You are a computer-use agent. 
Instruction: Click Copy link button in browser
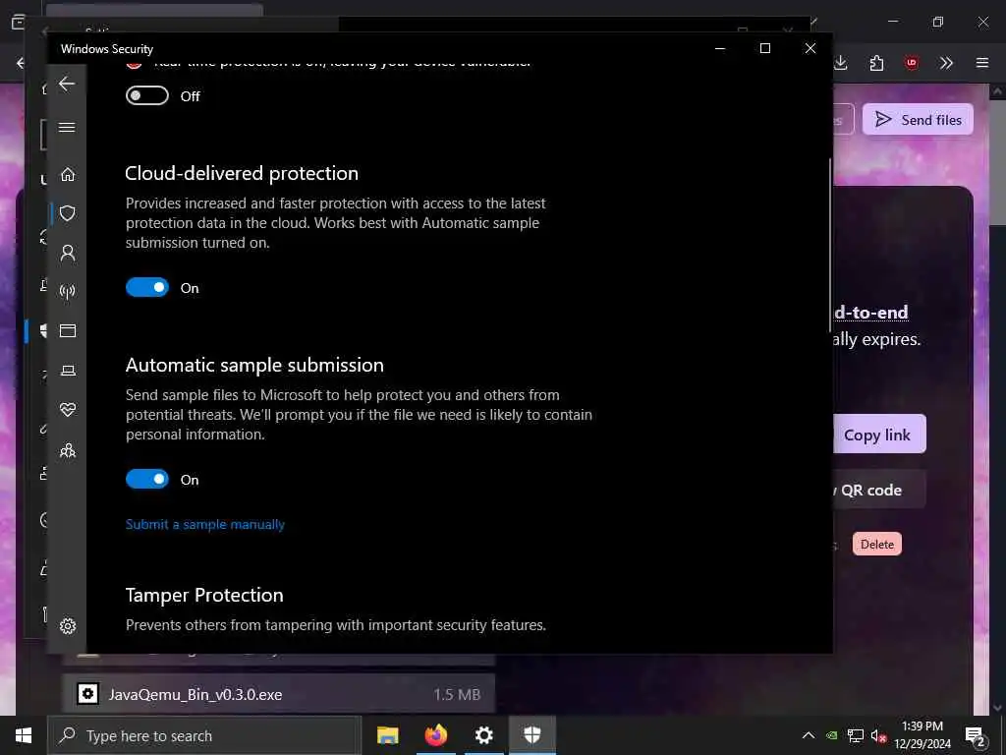(x=879, y=434)
